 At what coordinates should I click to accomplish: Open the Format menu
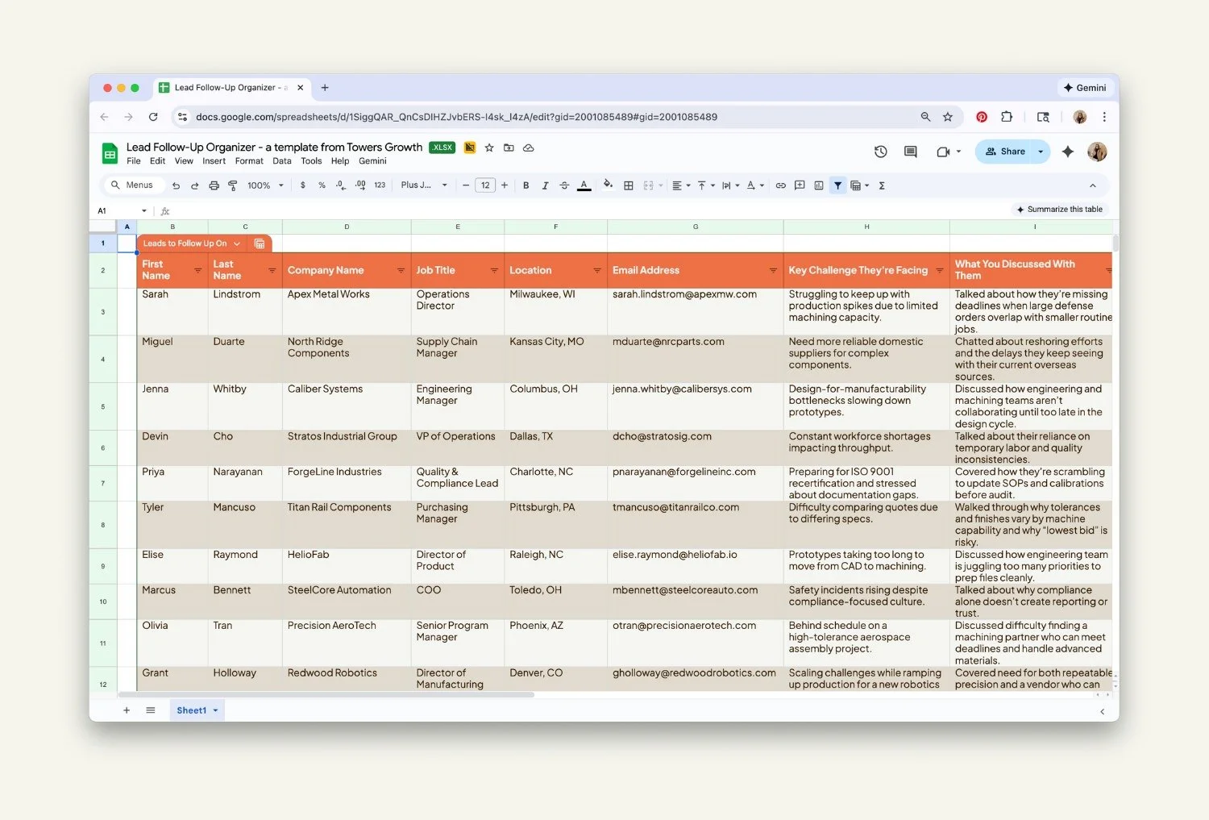pos(249,161)
